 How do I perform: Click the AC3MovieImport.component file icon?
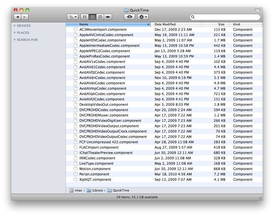[75, 29]
